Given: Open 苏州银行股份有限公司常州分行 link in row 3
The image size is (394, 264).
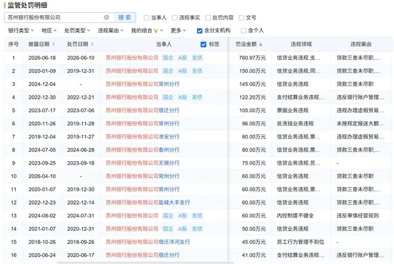Looking at the screenshot, I should [142, 84].
